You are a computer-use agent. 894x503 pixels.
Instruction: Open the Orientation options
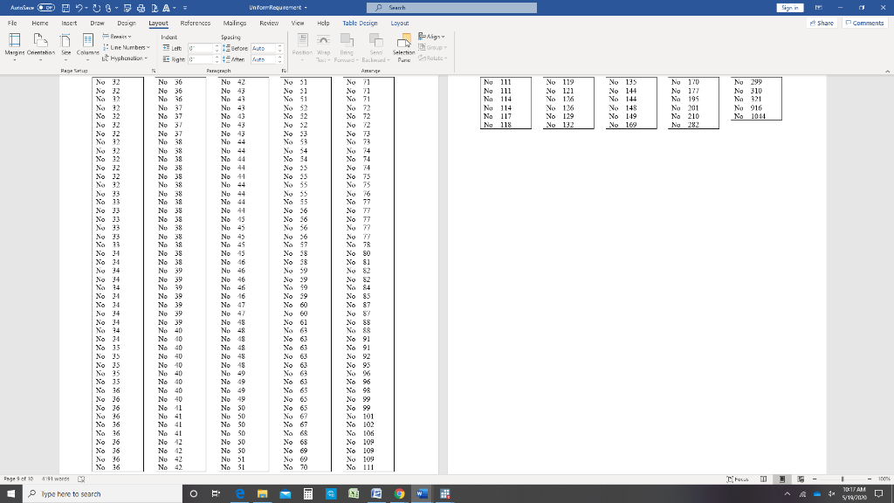[x=40, y=47]
